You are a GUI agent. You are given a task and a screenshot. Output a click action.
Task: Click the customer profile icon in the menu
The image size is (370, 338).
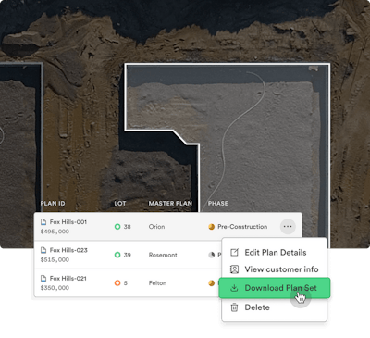pyautogui.click(x=234, y=269)
